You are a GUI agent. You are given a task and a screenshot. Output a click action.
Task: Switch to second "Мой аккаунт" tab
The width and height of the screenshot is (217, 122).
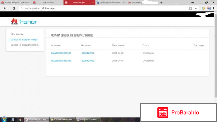pos(47,2)
